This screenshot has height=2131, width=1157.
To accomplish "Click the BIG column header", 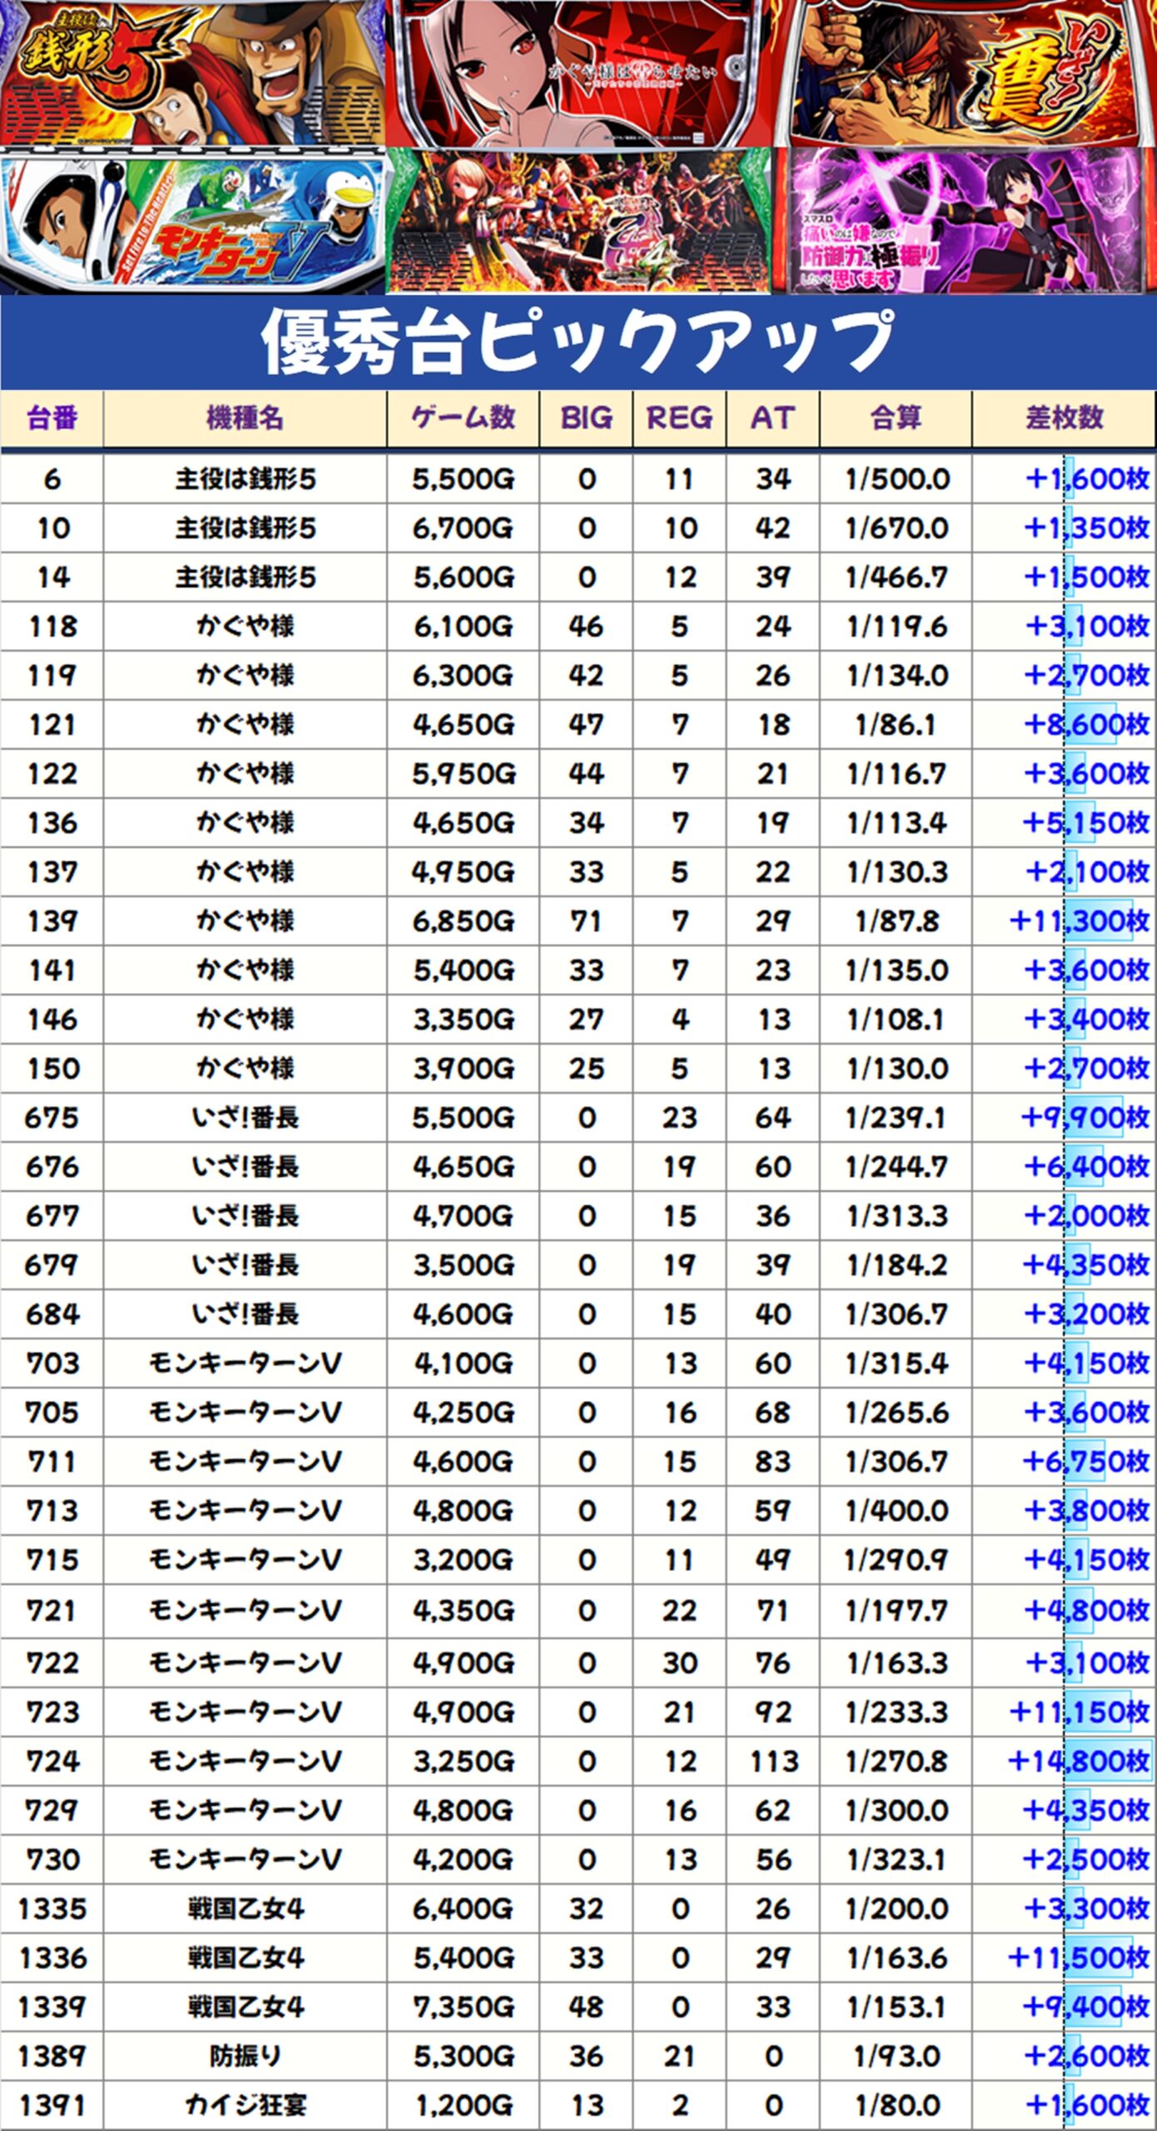I will 586,418.
